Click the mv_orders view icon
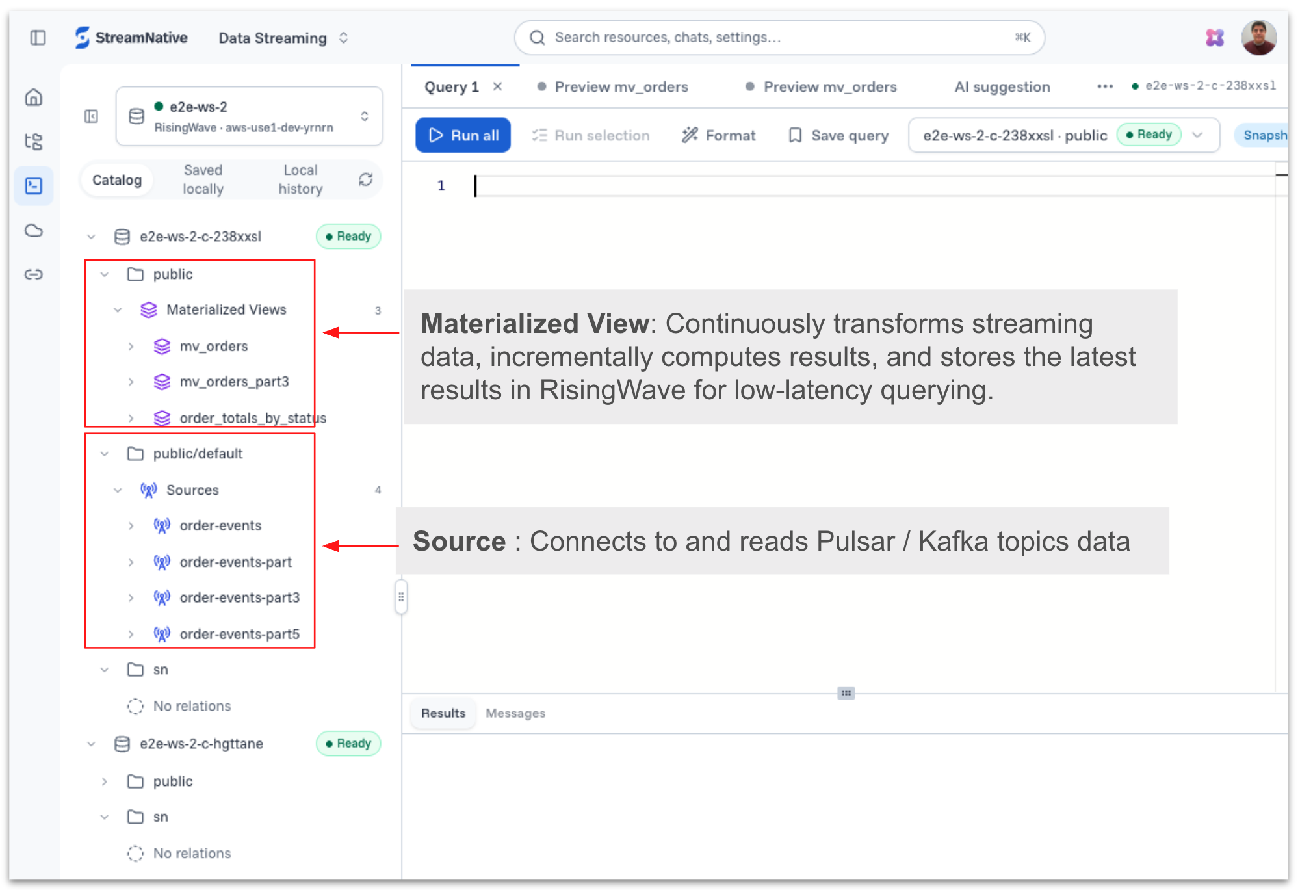1300x890 pixels. click(x=162, y=347)
